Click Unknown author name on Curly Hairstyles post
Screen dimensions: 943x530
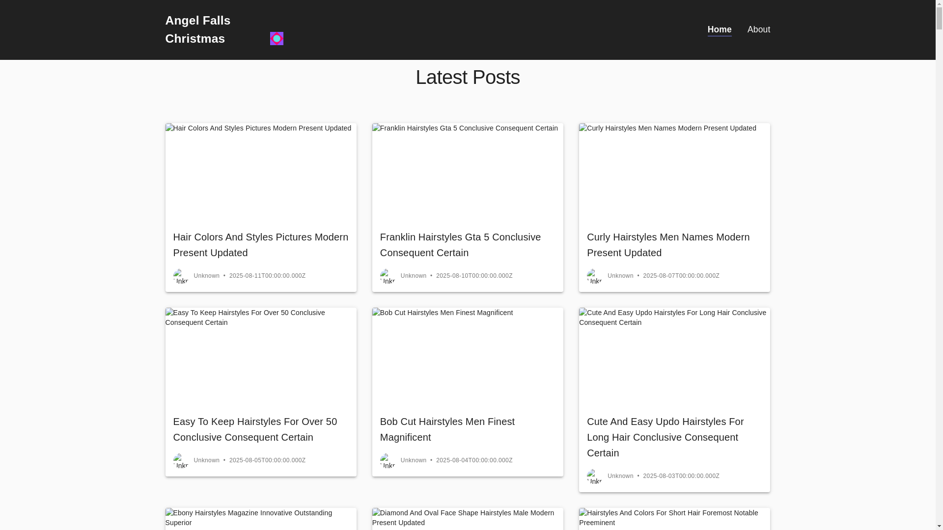(x=620, y=276)
